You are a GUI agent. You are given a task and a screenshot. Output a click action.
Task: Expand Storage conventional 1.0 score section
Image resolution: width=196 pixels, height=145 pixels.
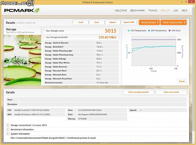[8, 125]
